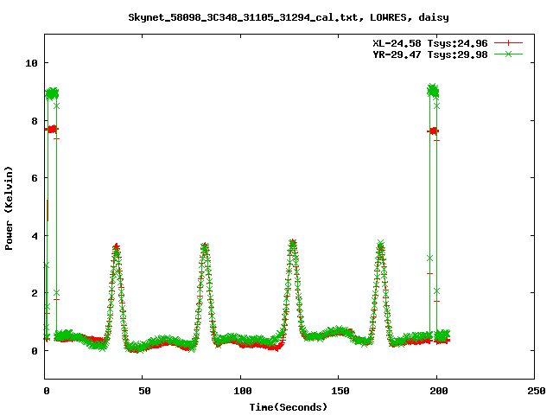This screenshot has height=415, width=553.
Task: Click the x-axis tick label 100
Action: coord(243,391)
